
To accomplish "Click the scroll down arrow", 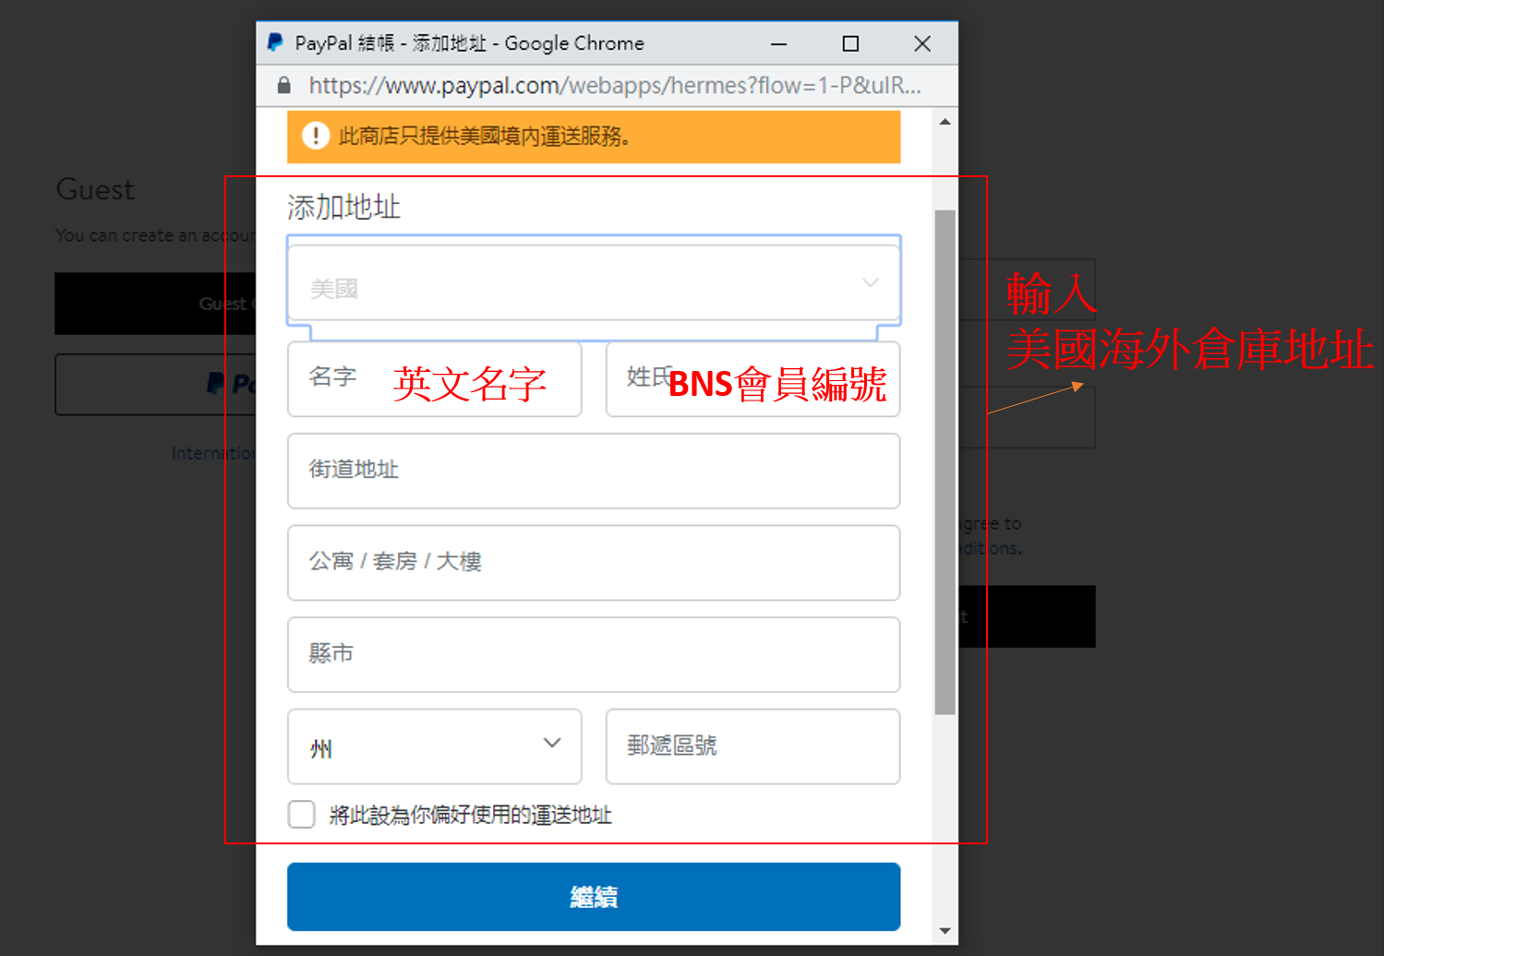I will [x=945, y=930].
